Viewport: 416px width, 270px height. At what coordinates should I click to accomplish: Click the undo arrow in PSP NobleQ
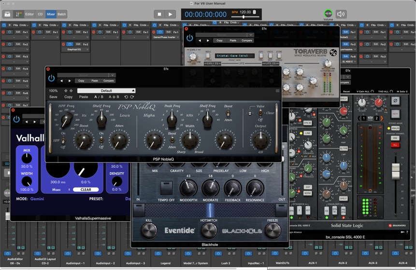(x=126, y=97)
